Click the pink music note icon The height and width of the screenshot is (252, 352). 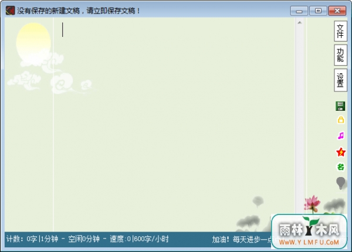pyautogui.click(x=341, y=135)
